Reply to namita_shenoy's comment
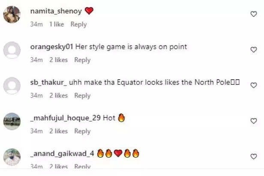The image size is (264, 176). 78,24
